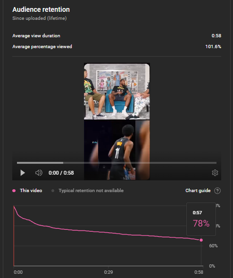Click the grey typical retention legend dot
This screenshot has width=233, height=278.
53,191
